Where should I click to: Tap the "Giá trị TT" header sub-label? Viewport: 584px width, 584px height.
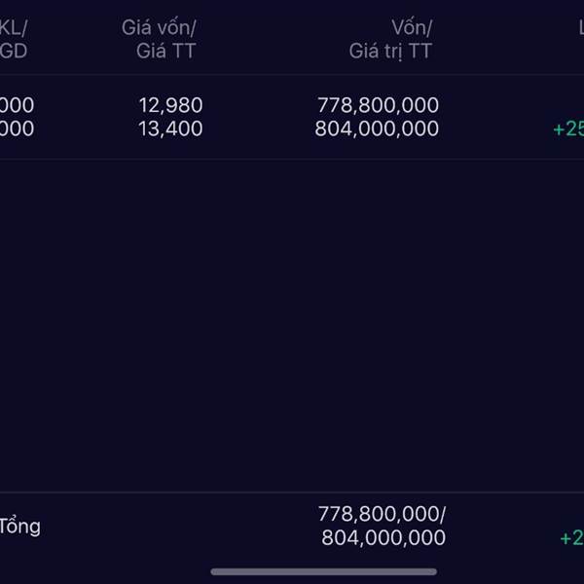point(391,52)
